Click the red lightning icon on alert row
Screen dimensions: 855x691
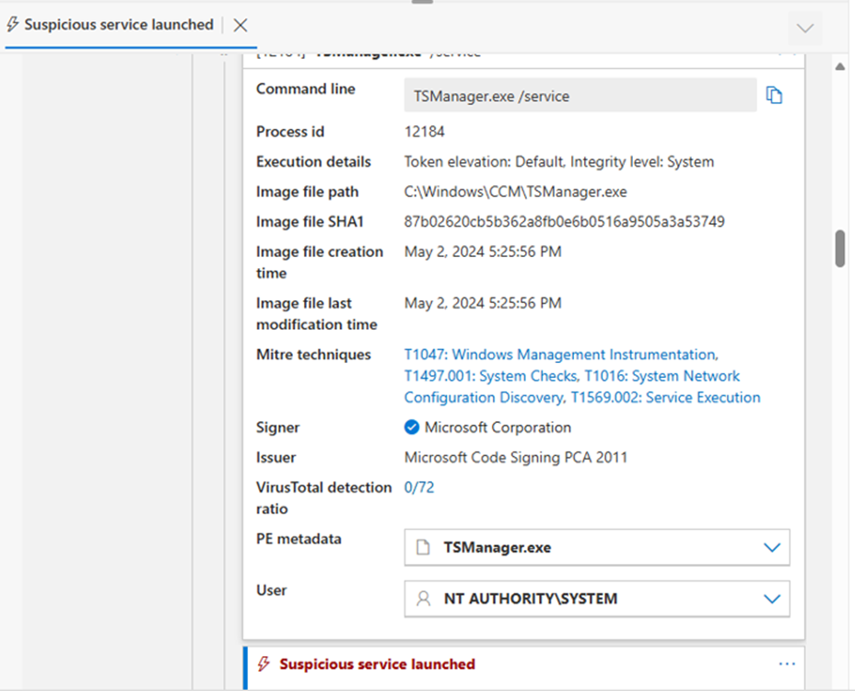tap(264, 664)
